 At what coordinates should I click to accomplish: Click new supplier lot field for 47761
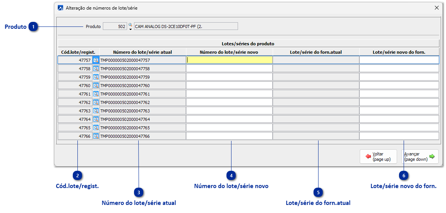[399, 94]
